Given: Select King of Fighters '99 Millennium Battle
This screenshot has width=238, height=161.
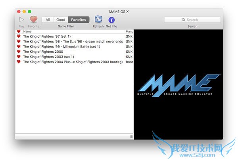Looking at the screenshot, I should pyautogui.click(x=75, y=46).
